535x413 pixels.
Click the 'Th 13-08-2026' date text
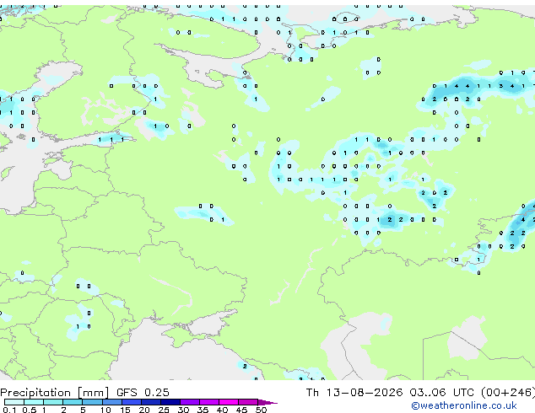[354, 392]
